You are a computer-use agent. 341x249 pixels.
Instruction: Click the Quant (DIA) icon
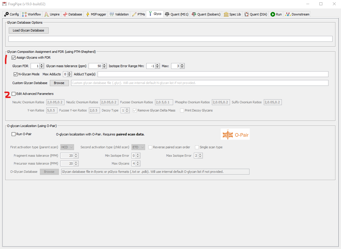(246, 14)
